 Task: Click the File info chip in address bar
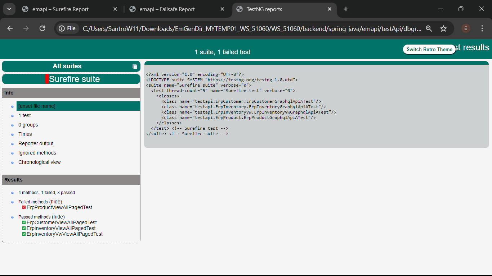tap(67, 28)
